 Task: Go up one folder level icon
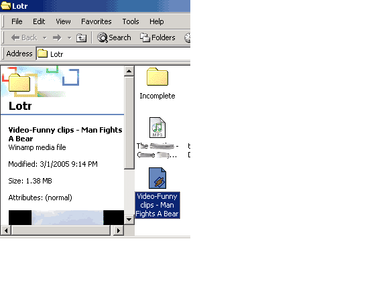tap(81, 38)
